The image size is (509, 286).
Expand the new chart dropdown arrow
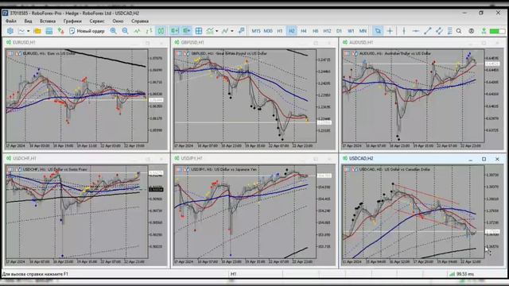coord(29,31)
